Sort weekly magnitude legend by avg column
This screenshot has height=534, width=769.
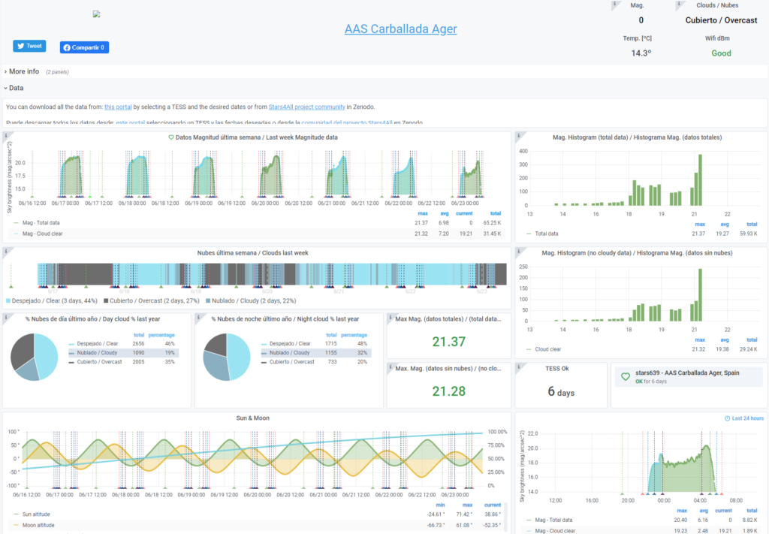444,213
